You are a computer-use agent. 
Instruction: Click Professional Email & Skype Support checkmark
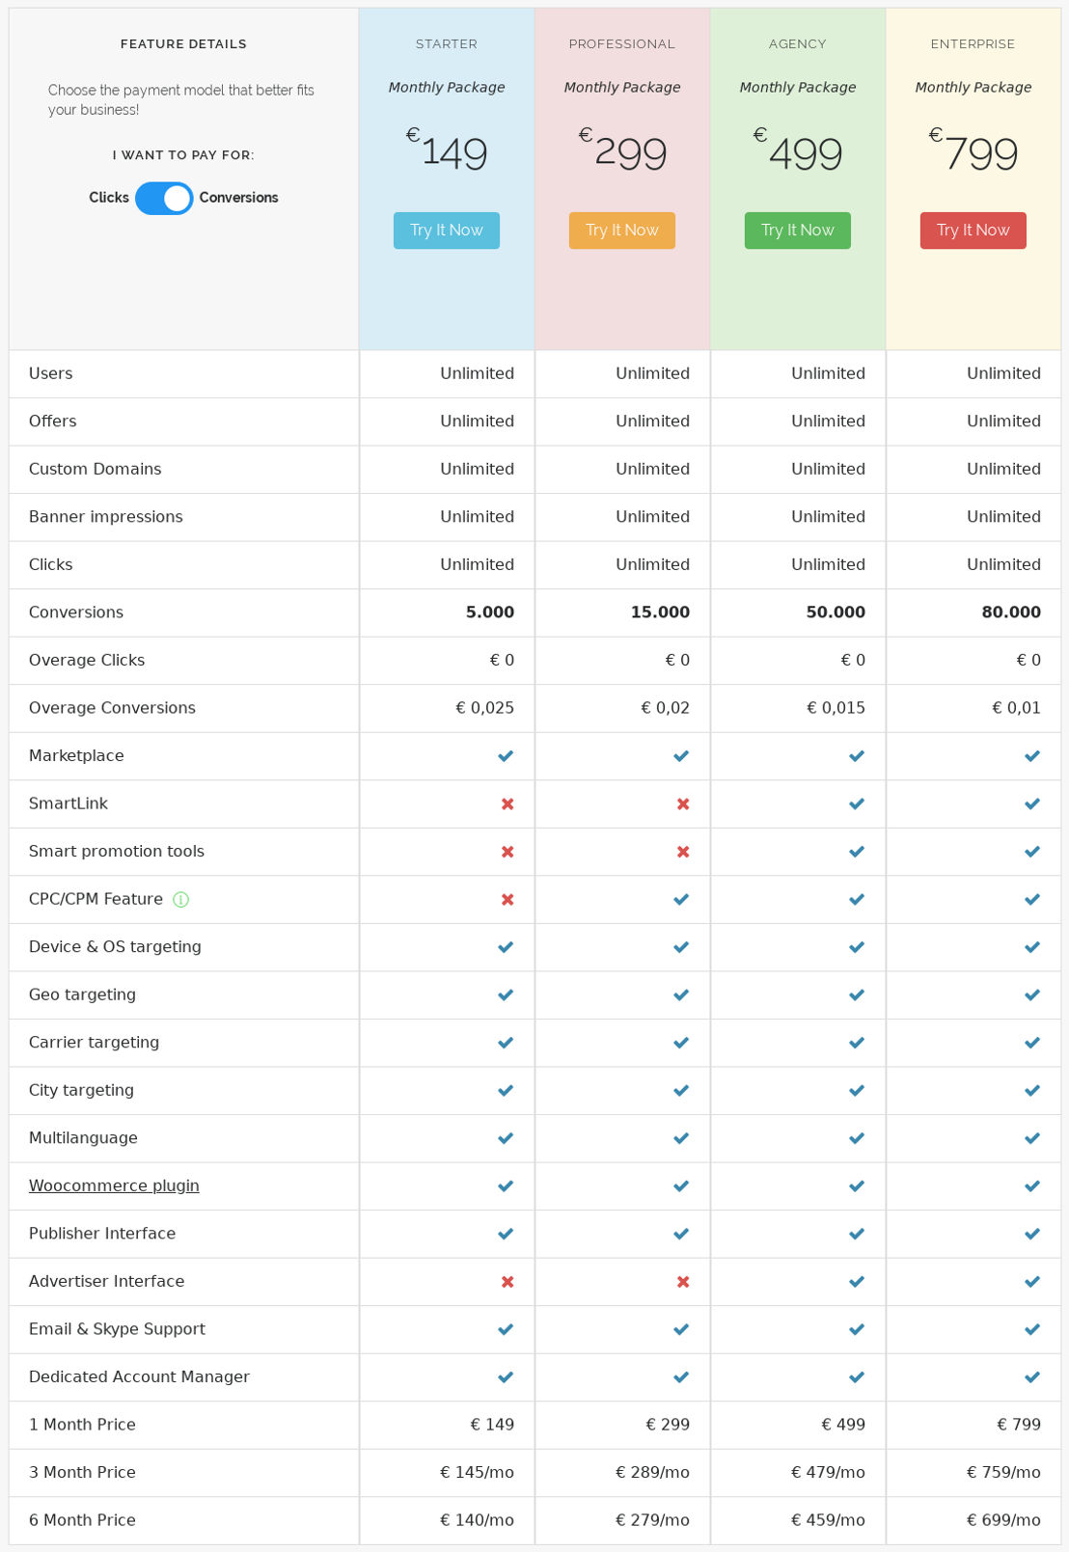681,1329
